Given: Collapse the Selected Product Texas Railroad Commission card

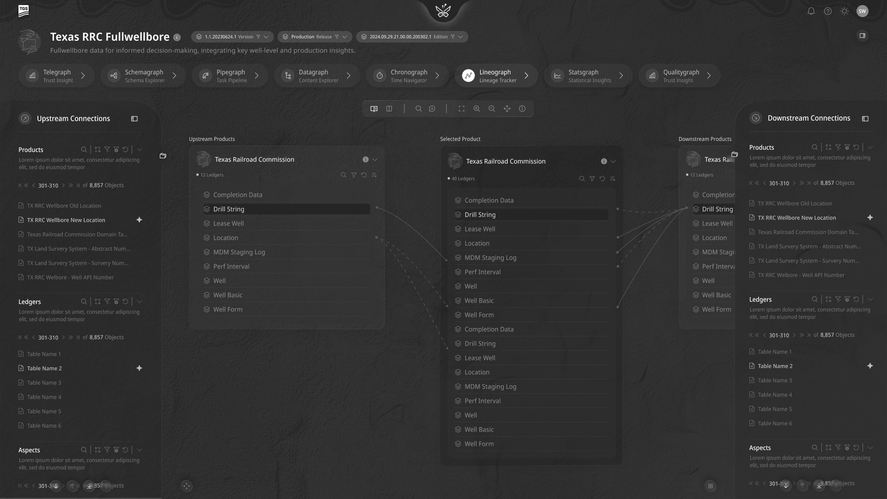Looking at the screenshot, I should 614,162.
